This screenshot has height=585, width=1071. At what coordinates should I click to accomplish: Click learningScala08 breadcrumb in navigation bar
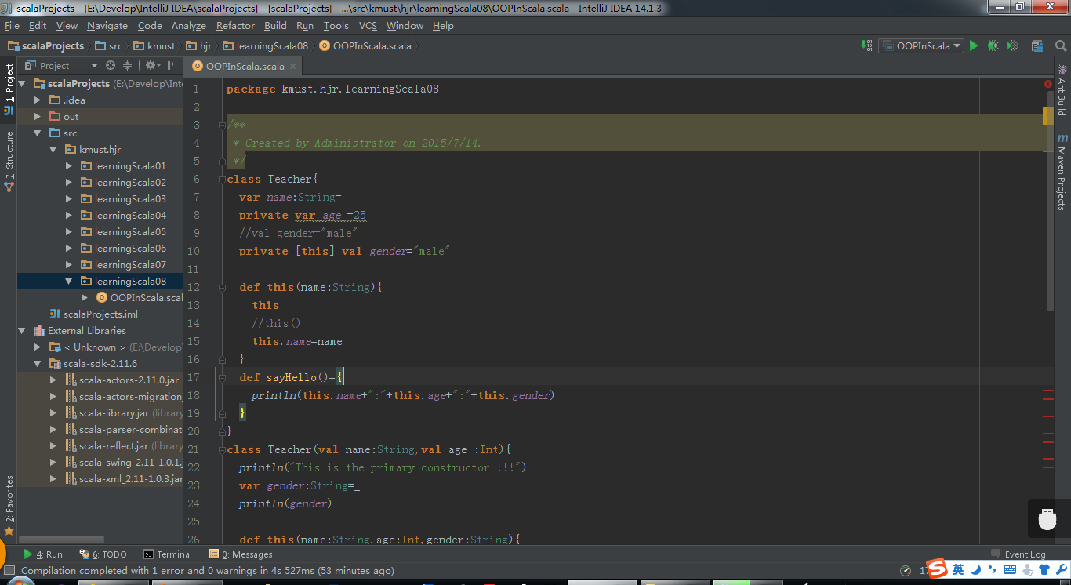click(x=266, y=45)
